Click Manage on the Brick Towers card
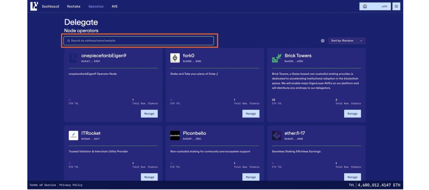This screenshot has width=429, height=190. (x=352, y=114)
